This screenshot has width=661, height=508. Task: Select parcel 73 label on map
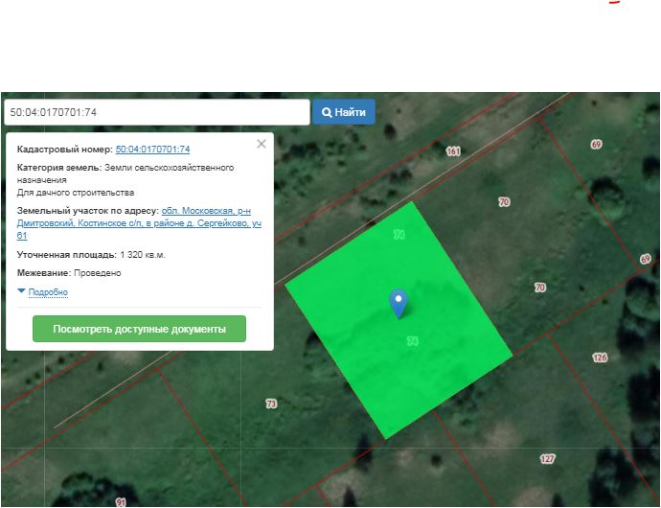click(x=270, y=404)
